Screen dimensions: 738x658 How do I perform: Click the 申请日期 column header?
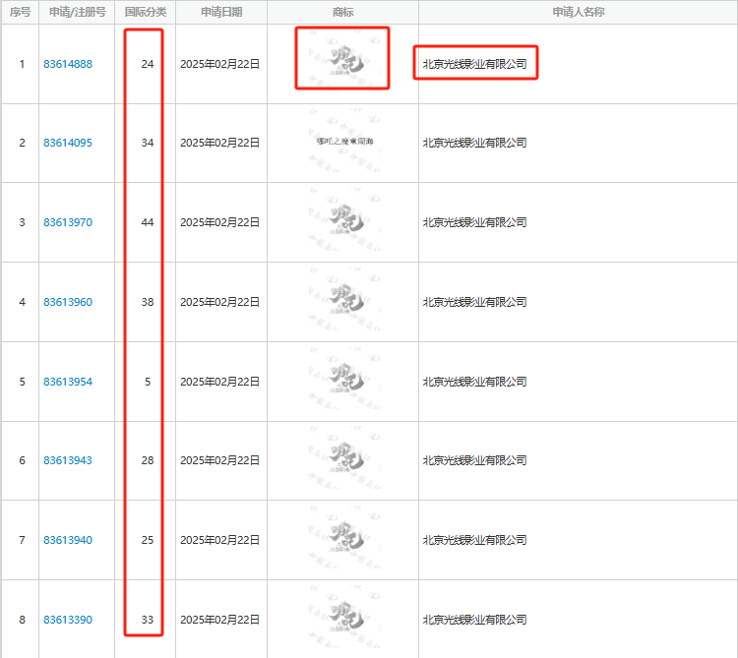pyautogui.click(x=220, y=12)
